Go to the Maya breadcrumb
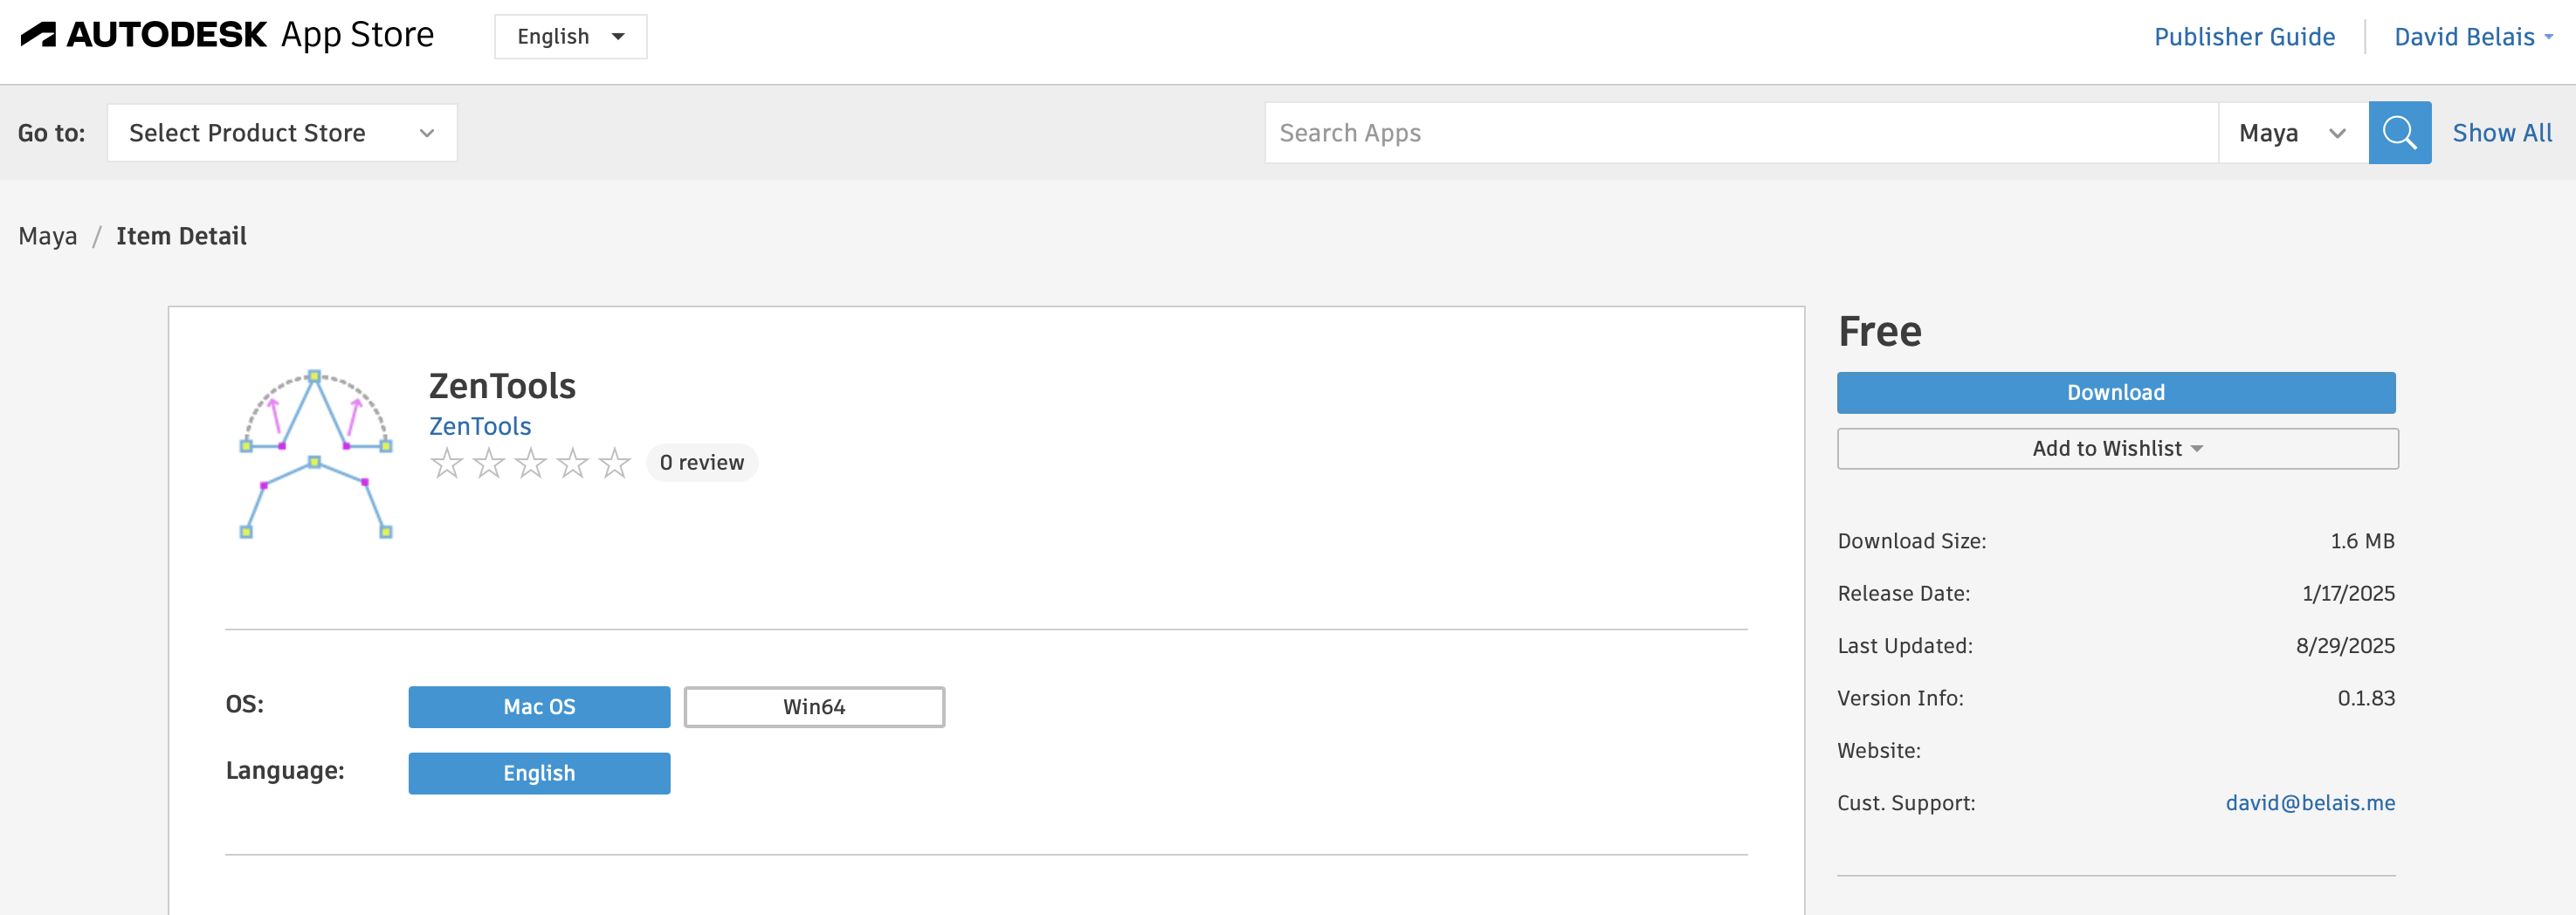 (x=48, y=236)
